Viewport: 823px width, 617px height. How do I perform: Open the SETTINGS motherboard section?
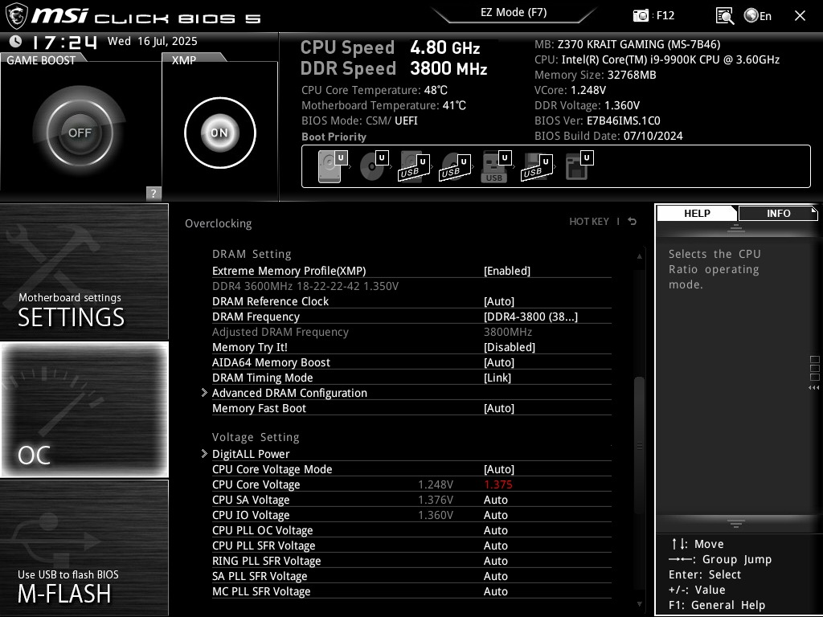pos(84,272)
